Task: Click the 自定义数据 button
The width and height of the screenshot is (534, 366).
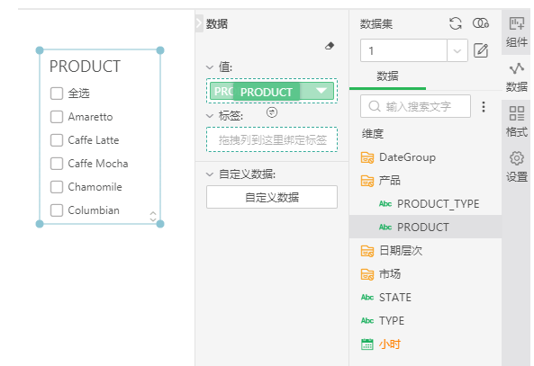Action: 272,197
